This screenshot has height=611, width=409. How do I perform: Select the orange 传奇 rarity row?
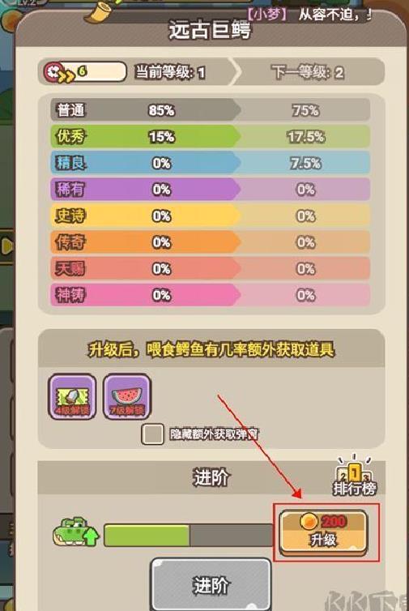point(211,242)
